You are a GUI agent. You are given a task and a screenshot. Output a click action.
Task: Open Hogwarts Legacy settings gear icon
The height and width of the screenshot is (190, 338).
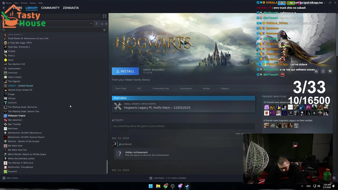(316, 71)
